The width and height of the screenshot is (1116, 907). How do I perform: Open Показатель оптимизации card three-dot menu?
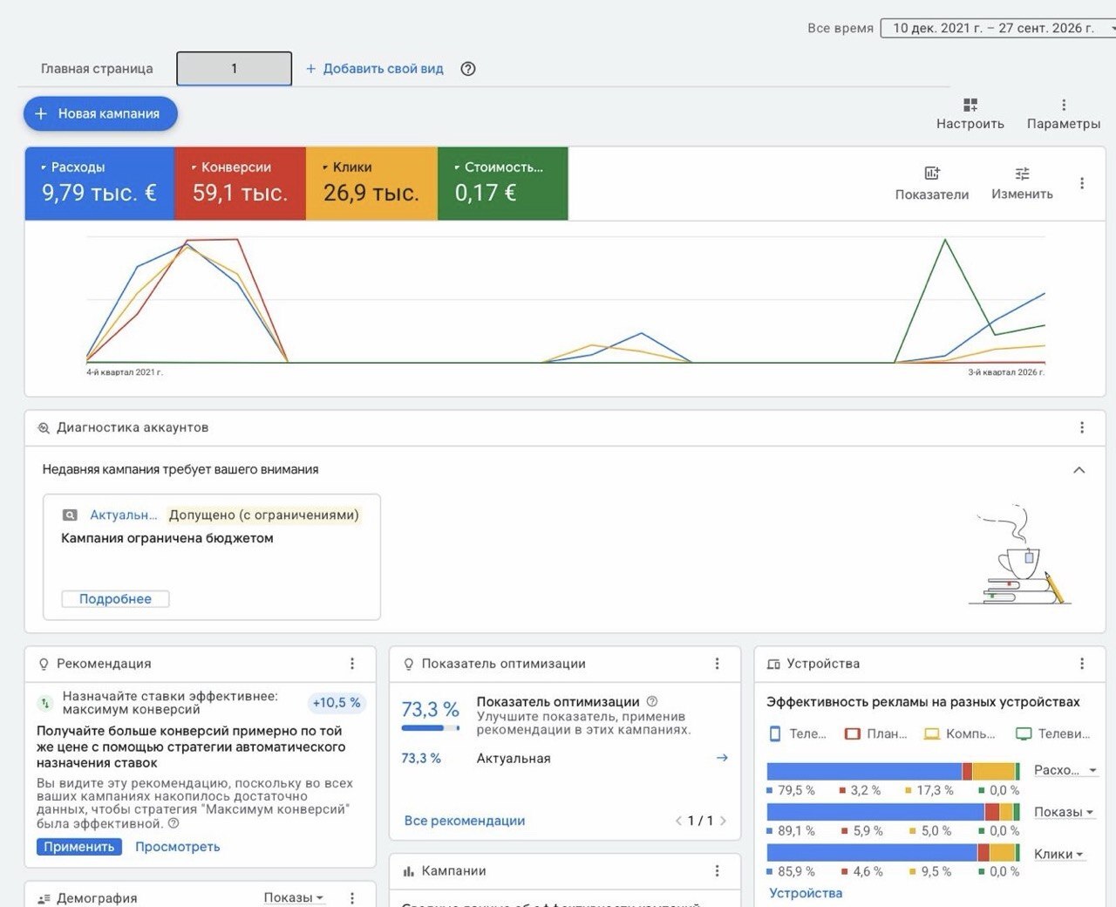coord(718,664)
